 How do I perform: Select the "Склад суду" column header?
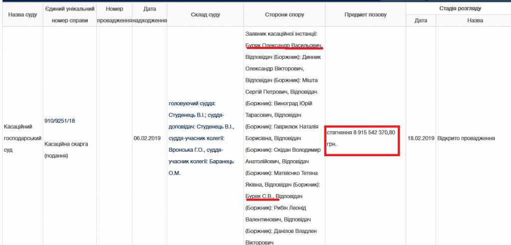pos(205,15)
